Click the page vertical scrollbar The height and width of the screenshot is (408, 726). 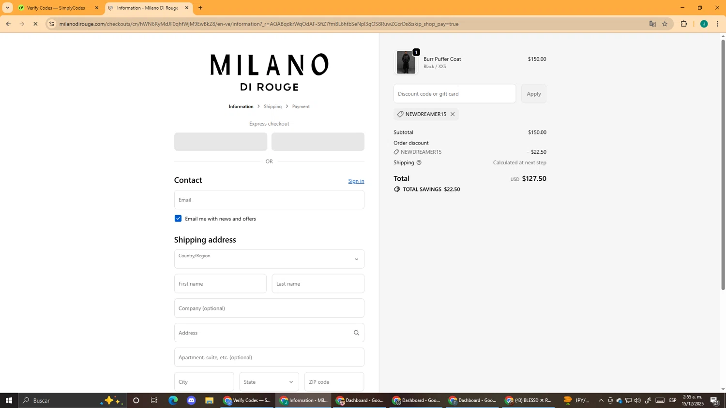click(723, 164)
